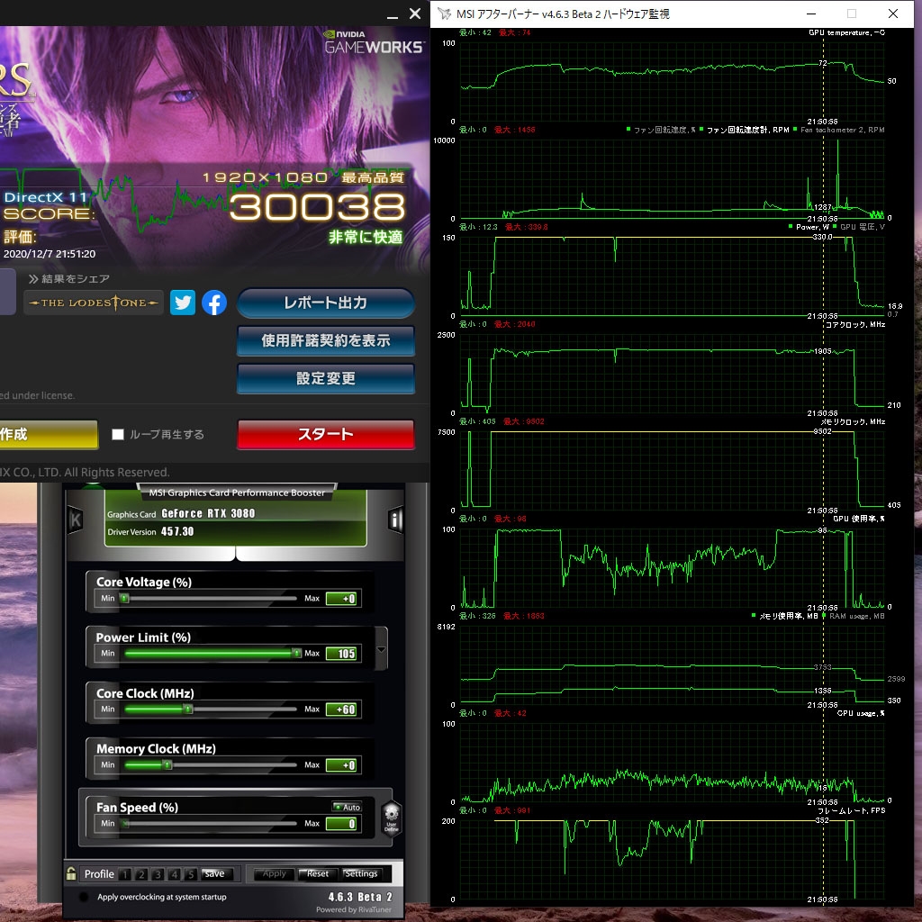Click the 非常に快適 rating text
Viewport: 922px width, 922px height.
pos(366,237)
